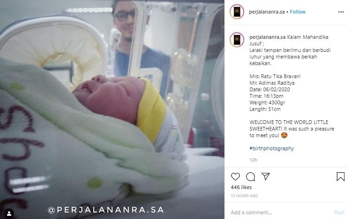Open the #birthphotography hashtag
Screen dimensions: 347x219
[271, 148]
